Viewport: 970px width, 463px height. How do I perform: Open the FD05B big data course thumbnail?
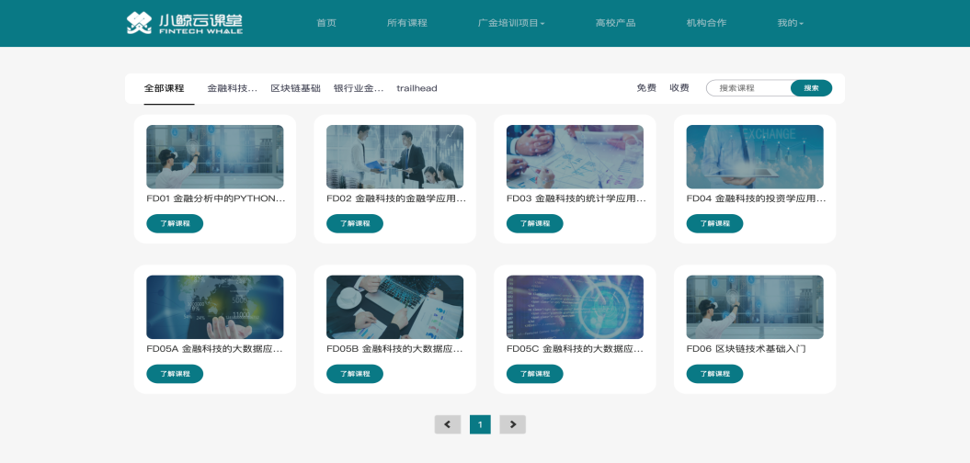click(394, 307)
